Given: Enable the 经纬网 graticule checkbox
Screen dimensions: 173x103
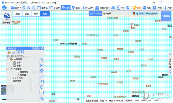Looking at the screenshot, I should coord(14,78).
